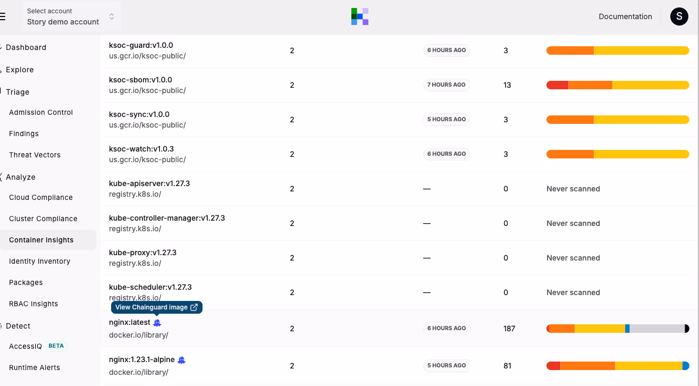
Task: Open Explore in sidebar
Action: tap(20, 70)
